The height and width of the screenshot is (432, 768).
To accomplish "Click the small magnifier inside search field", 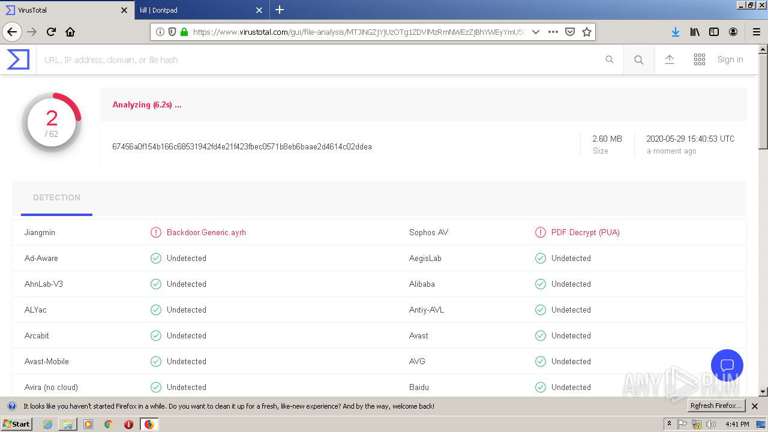I will [x=610, y=59].
